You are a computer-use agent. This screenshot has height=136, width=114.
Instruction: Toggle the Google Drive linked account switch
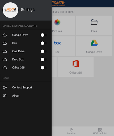44,35
